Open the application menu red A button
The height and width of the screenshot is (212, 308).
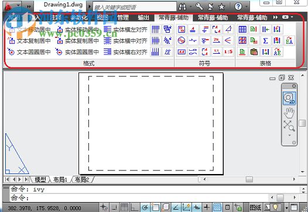click(12, 6)
